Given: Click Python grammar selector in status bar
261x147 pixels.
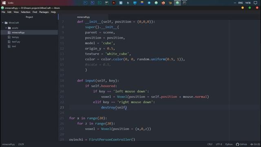Looking at the screenshot, I should tap(229, 144).
